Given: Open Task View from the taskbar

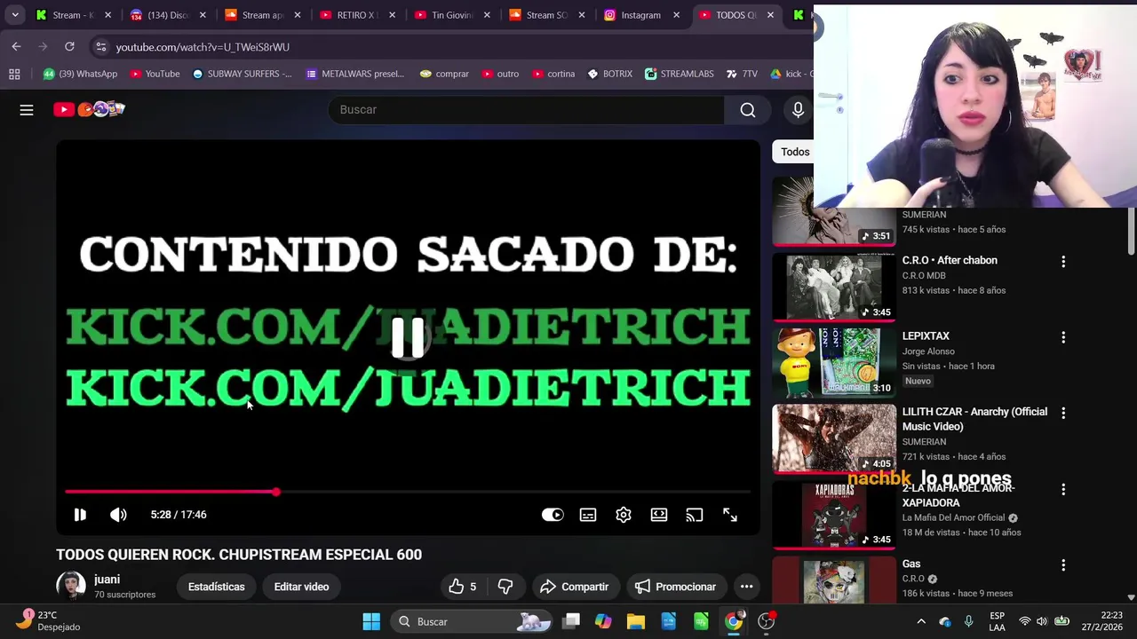Looking at the screenshot, I should tap(571, 621).
